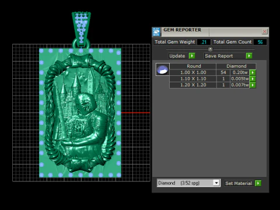Viewport: 280px width, 210px height.
Task: Click the 0.005tw weight cell
Action: [240, 79]
